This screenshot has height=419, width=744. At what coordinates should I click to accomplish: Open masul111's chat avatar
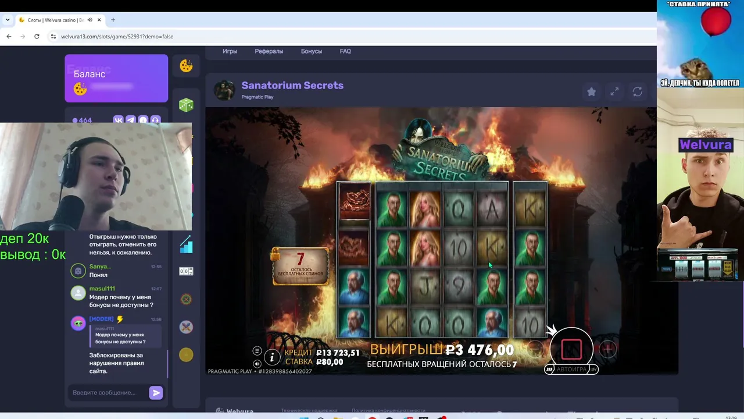click(78, 293)
